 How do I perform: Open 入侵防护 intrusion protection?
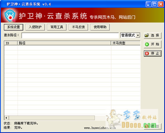tap(35, 27)
